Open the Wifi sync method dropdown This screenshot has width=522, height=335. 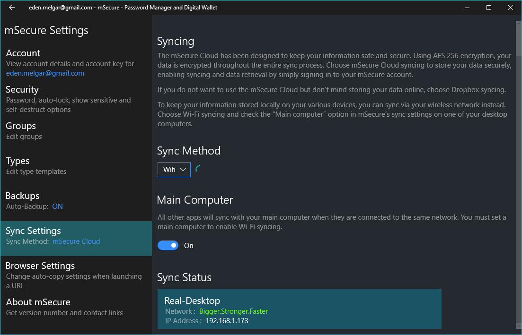pyautogui.click(x=174, y=170)
